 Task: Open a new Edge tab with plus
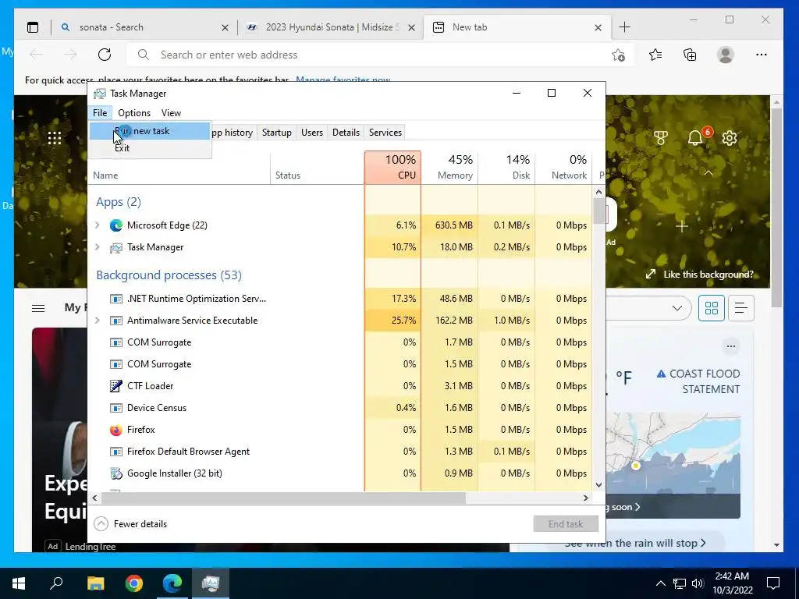pos(625,27)
